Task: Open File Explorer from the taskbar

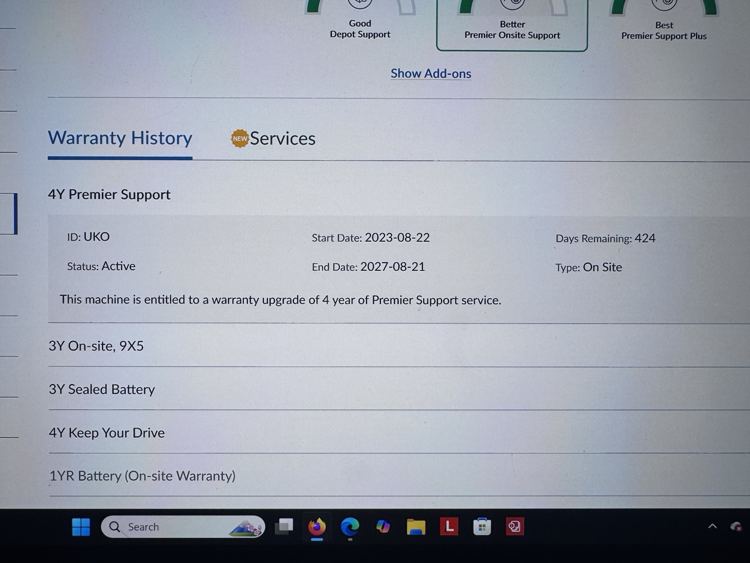Action: coord(416,527)
